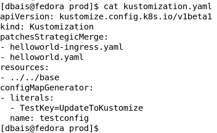Click the resources: key
217x133 pixels.
[25, 67]
